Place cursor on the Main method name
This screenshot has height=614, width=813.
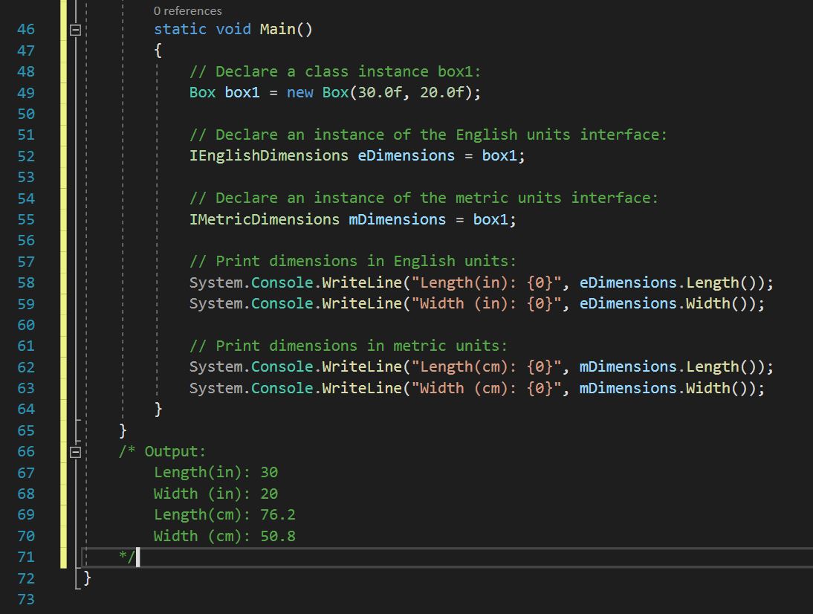(276, 29)
